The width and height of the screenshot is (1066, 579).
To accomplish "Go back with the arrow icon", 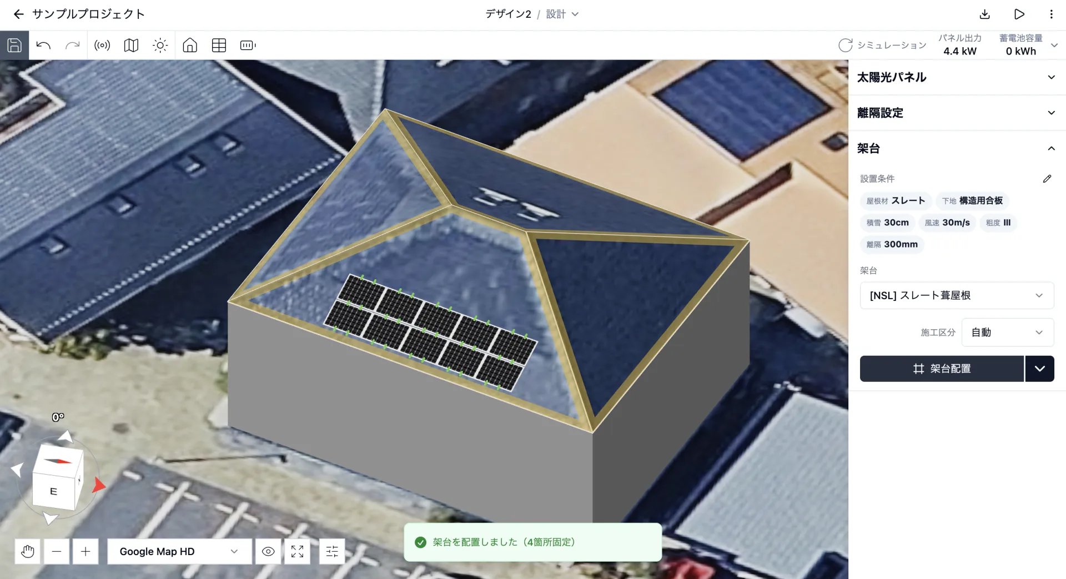I will point(18,14).
